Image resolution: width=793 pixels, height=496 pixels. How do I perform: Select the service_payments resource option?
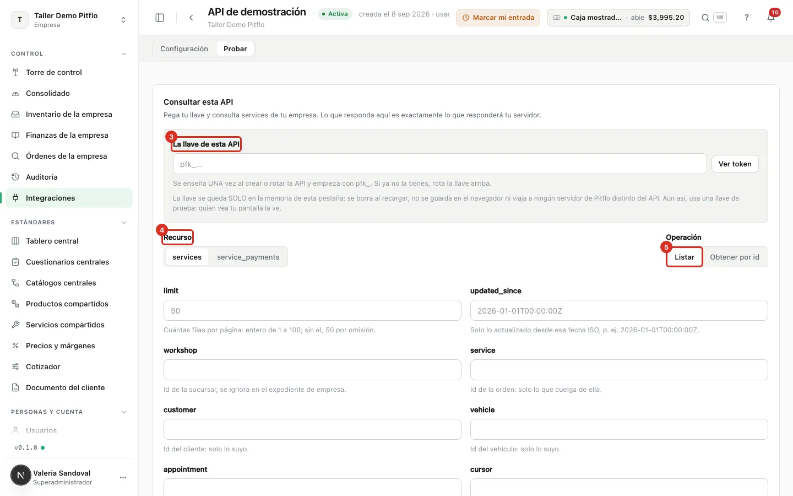tap(248, 257)
